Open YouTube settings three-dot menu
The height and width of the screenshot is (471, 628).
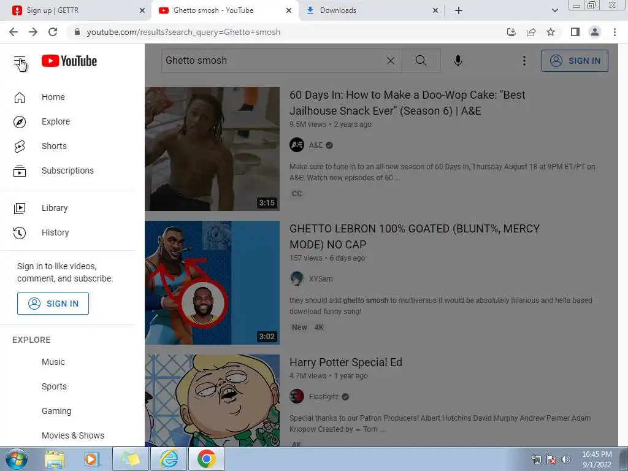click(x=524, y=61)
